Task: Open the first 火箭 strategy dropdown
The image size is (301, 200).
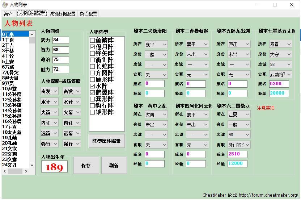Action: coord(50,112)
